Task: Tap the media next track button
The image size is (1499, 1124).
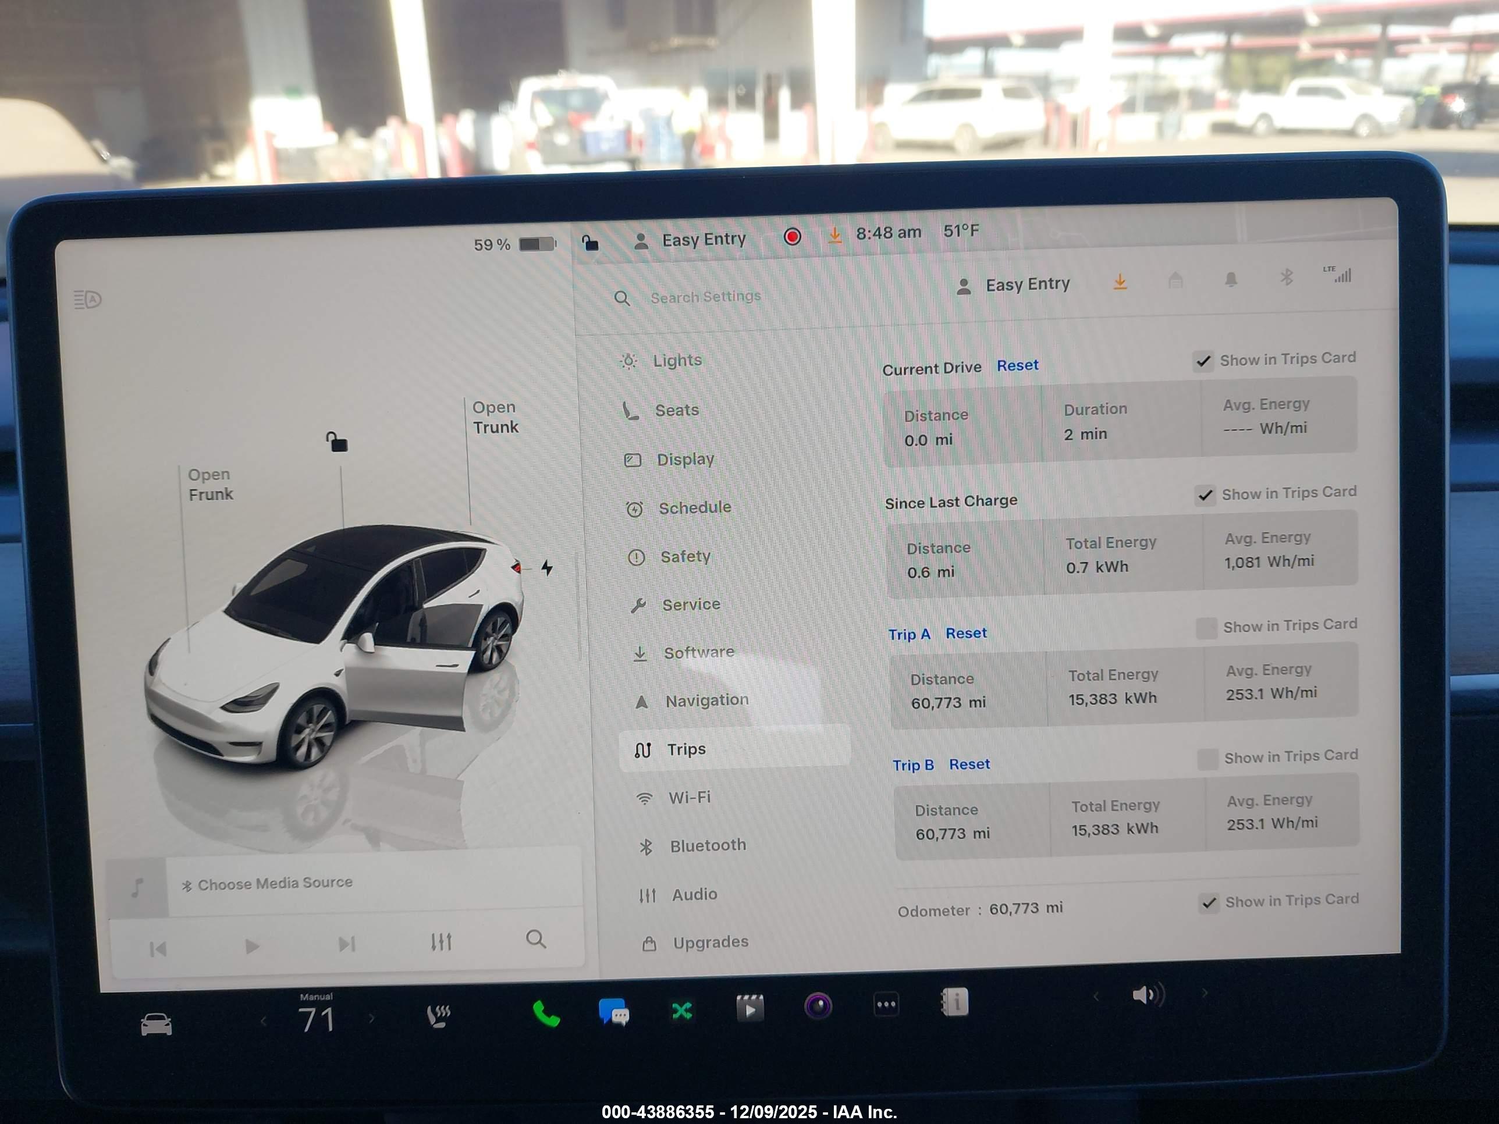Action: click(346, 944)
